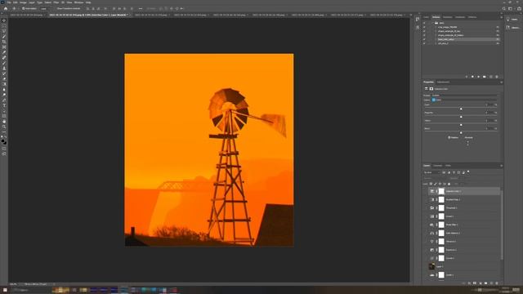Delete action using Actions panel trash icon

(497, 77)
